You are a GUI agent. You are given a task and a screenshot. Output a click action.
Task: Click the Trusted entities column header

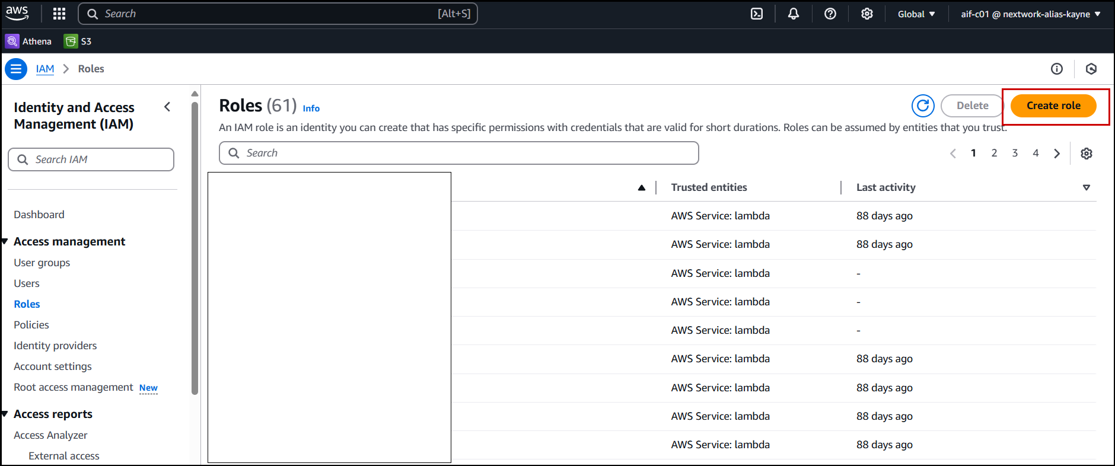coord(709,187)
